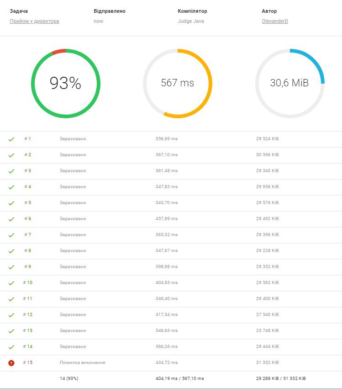Image resolution: width=342 pixels, height=390 pixels.
Task: Click the time value 398,98 ms
Action: (x=167, y=267)
